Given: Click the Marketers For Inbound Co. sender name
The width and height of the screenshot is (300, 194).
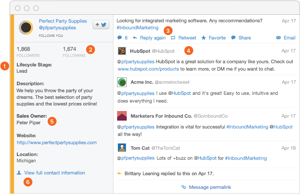Looking at the screenshot, I should [161, 116].
